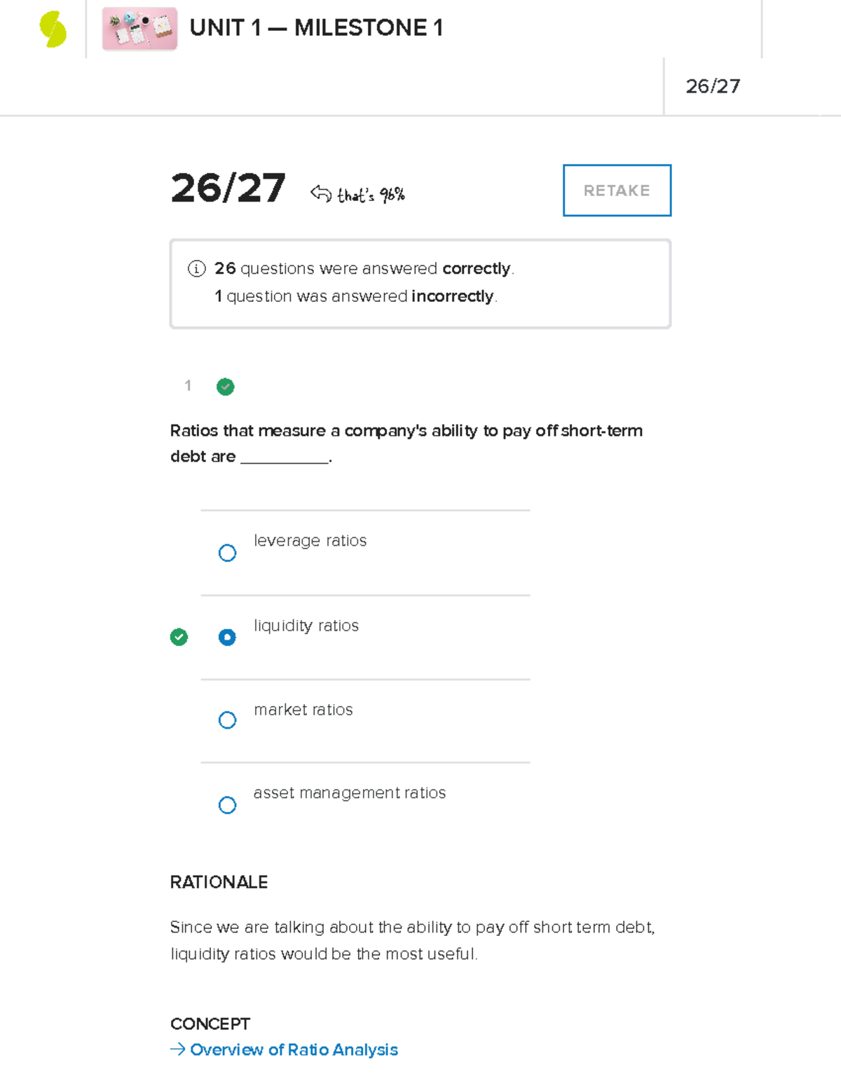Screen dimensions: 841x1088
Task: Click the "leverage ratios" answer text
Action: click(x=310, y=541)
